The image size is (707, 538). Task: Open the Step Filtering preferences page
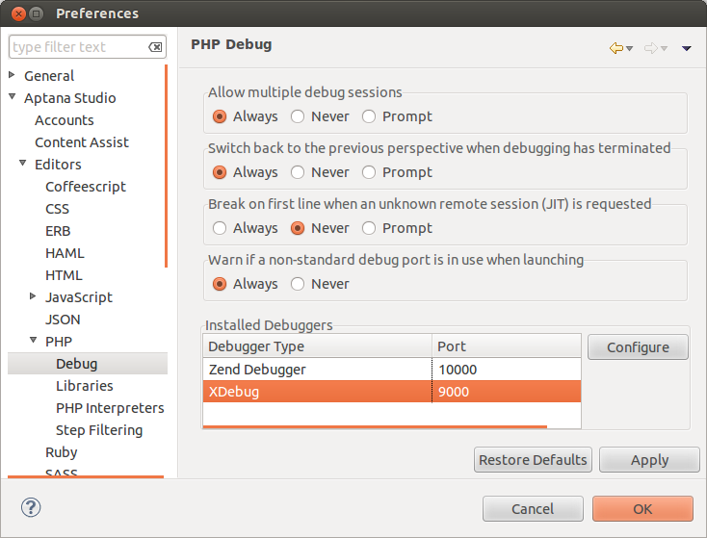(x=99, y=430)
